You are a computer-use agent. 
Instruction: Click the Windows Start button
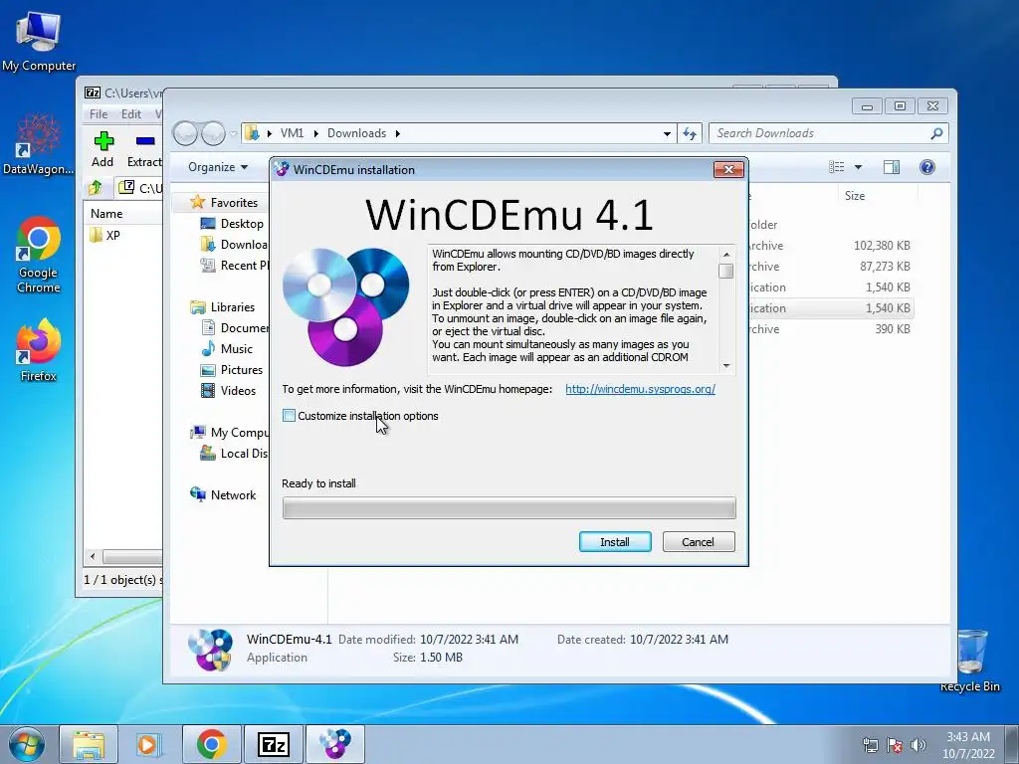click(26, 744)
